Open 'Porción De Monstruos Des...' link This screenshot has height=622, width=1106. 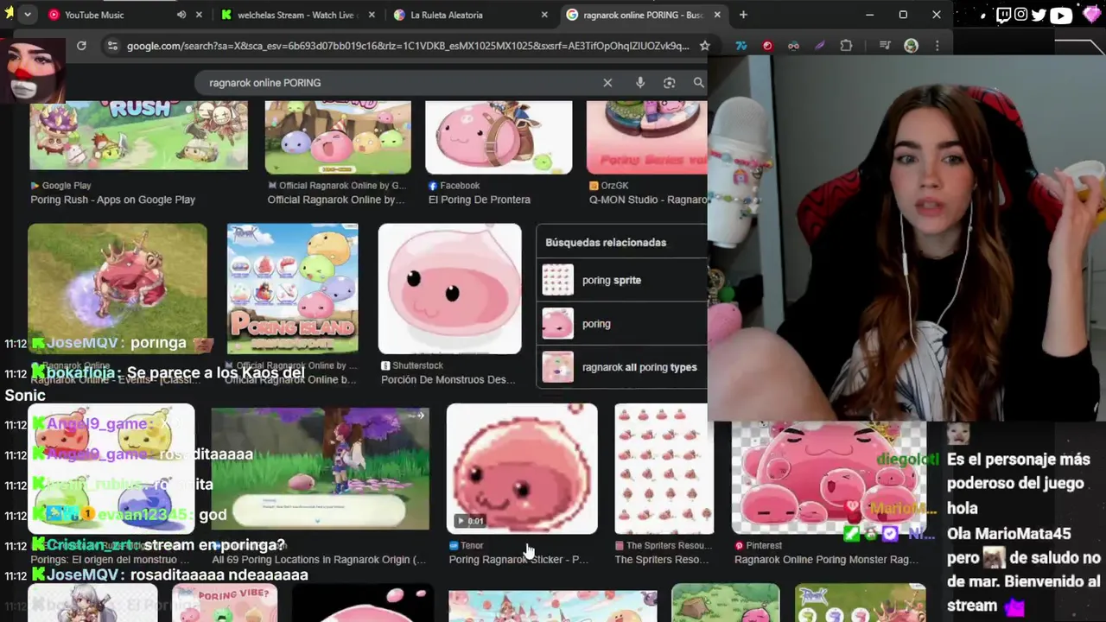448,380
